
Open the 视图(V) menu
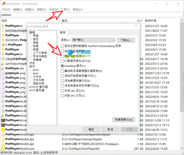tap(29, 9)
